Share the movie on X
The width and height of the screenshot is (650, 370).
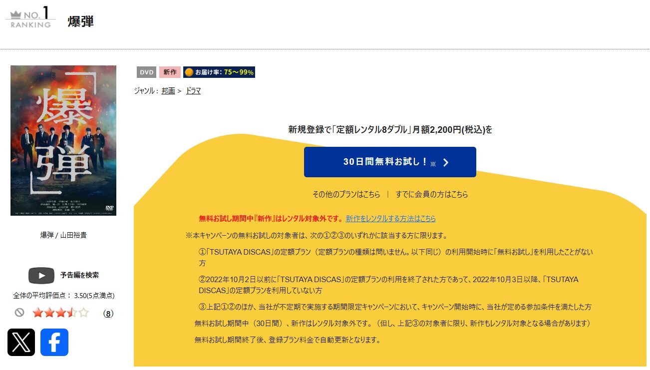21,342
